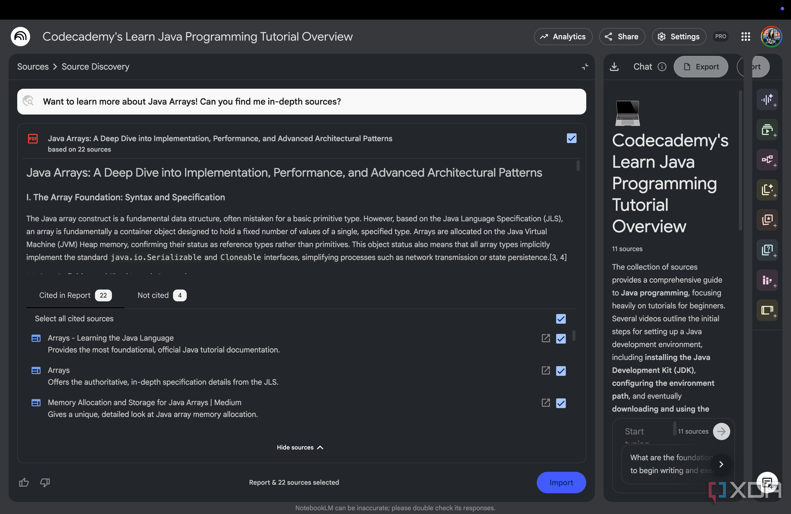Open Memory Allocation Medium source externally
The width and height of the screenshot is (791, 514).
pos(546,403)
